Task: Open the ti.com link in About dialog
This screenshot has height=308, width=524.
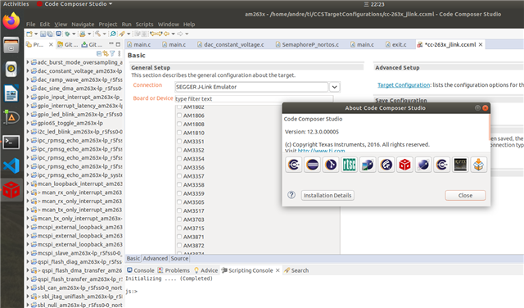Action: click(x=321, y=151)
